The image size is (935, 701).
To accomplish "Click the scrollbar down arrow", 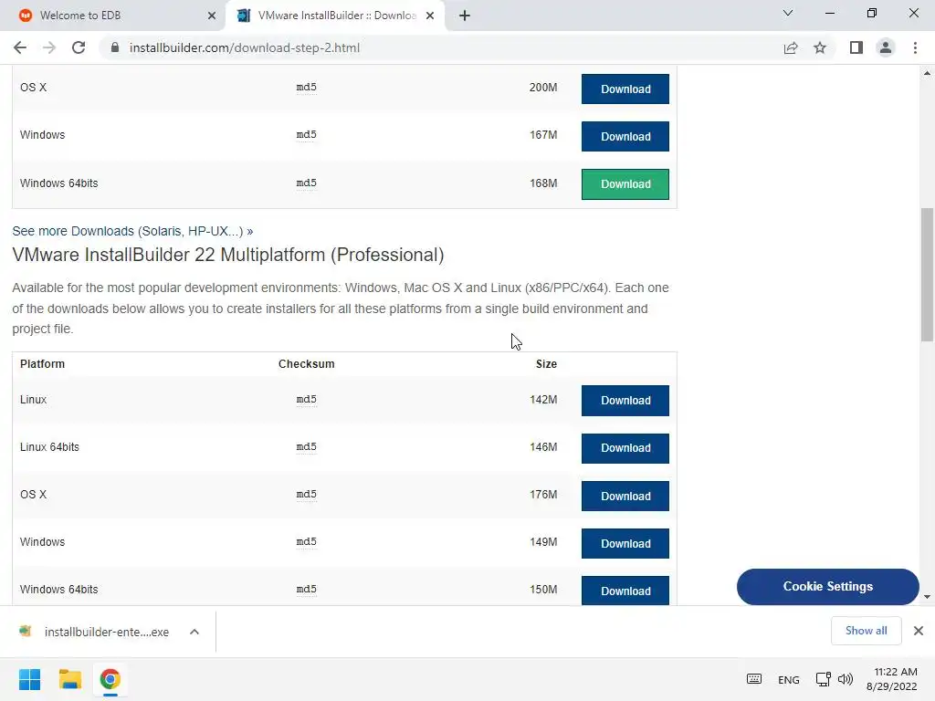I will pyautogui.click(x=927, y=597).
